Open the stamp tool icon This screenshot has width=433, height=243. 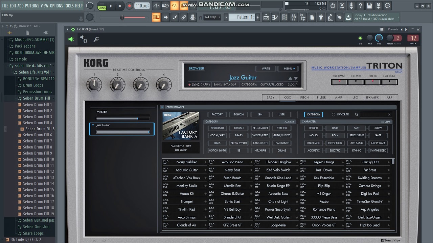point(193,17)
